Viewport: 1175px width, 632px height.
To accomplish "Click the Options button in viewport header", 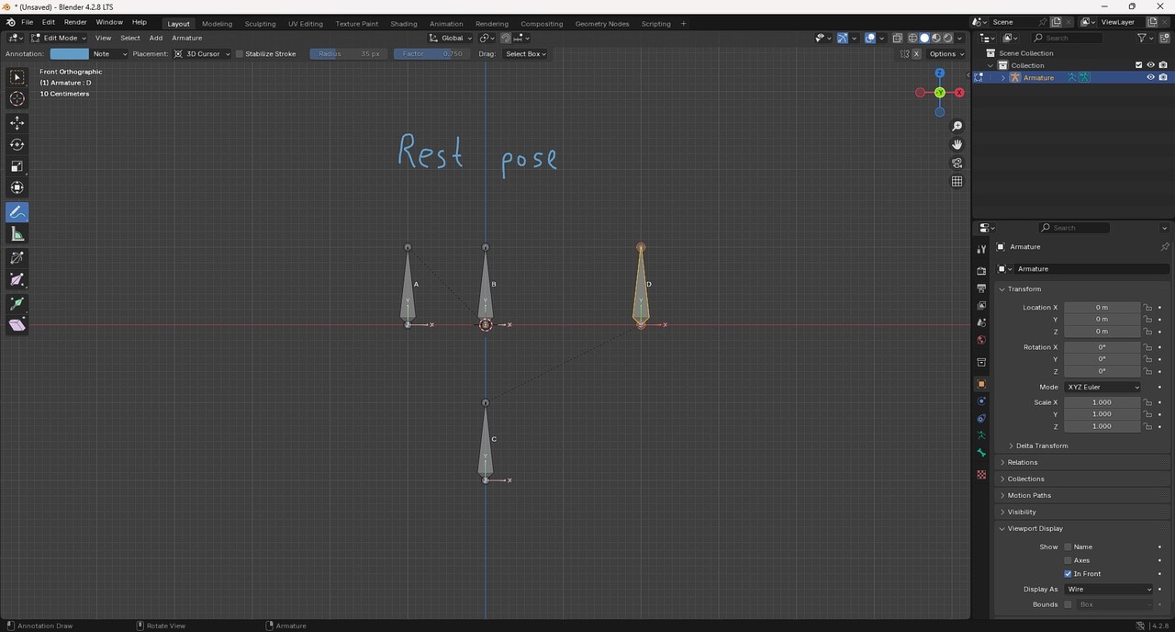I will 946,54.
